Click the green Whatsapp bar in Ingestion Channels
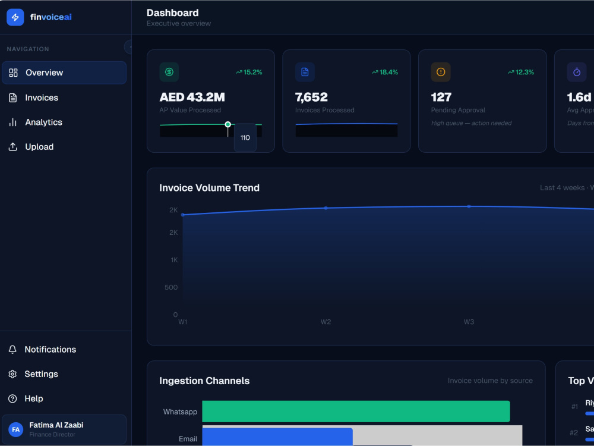594x446 pixels. point(356,411)
